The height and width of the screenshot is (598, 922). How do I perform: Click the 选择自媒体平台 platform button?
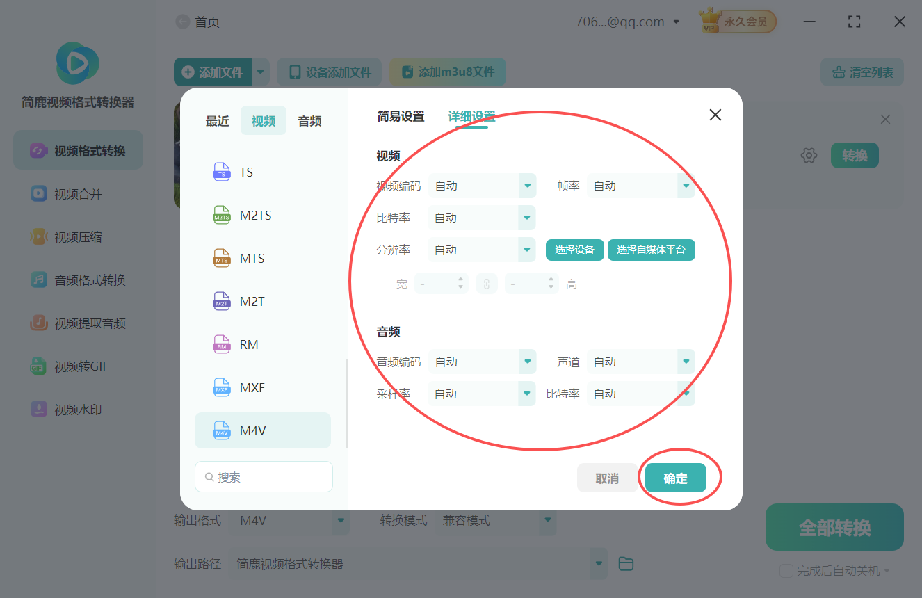(651, 249)
